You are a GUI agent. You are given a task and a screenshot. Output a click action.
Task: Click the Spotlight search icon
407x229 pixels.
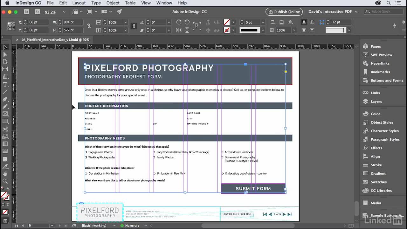pos(389,3)
